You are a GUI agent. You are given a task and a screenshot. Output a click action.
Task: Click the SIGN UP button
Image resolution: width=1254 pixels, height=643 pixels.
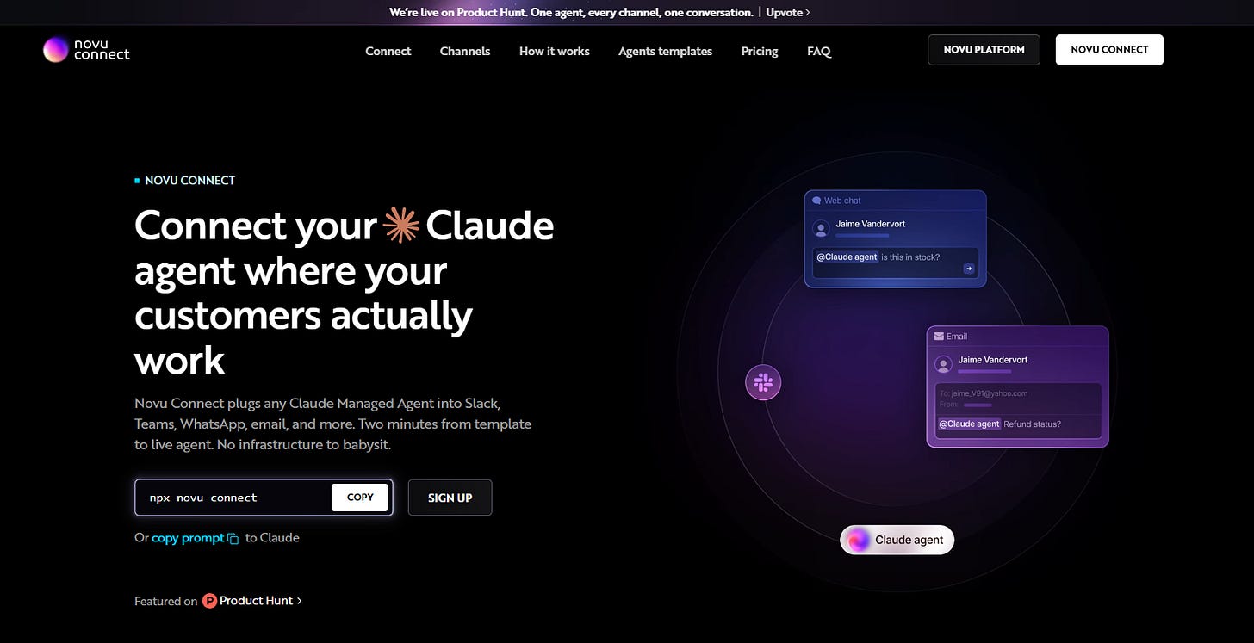pyautogui.click(x=450, y=498)
